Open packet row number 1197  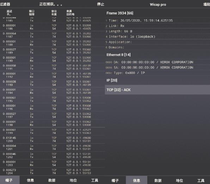[x=52, y=115]
